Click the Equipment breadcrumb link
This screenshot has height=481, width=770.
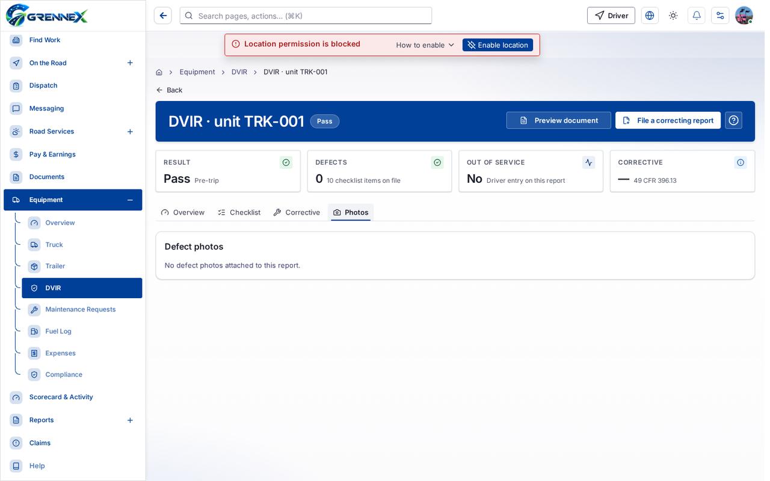pos(197,72)
